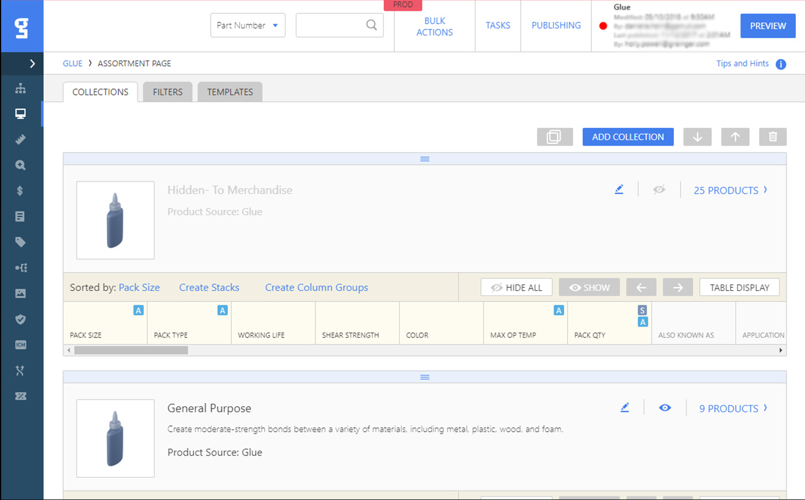
Task: Click the pencil edit icon for General Purpose
Action: point(624,408)
